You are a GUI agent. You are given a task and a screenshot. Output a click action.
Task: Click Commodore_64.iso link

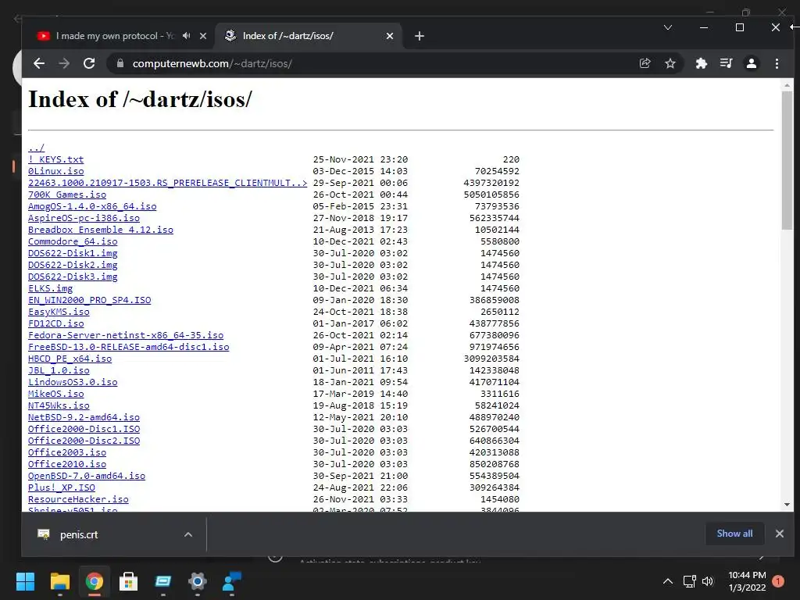(73, 242)
